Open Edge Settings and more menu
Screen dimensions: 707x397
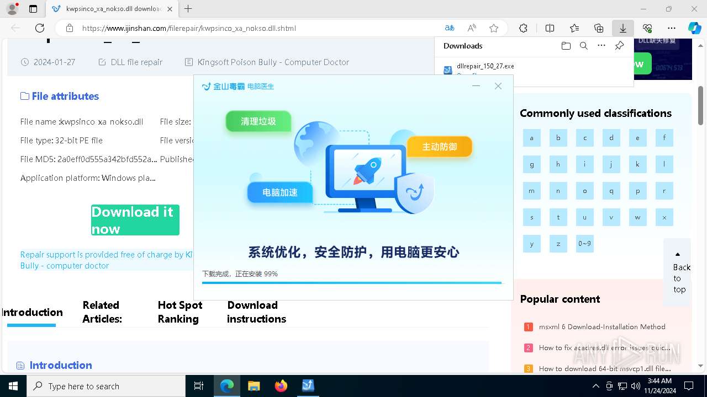tap(672, 28)
